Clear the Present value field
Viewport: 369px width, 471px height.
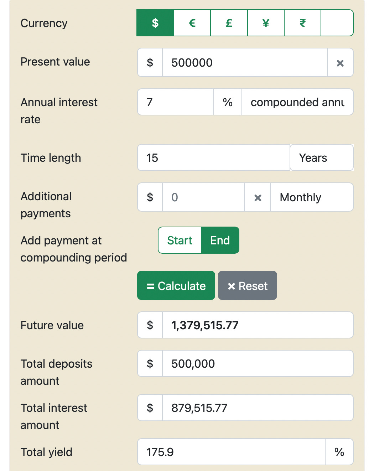(x=340, y=63)
